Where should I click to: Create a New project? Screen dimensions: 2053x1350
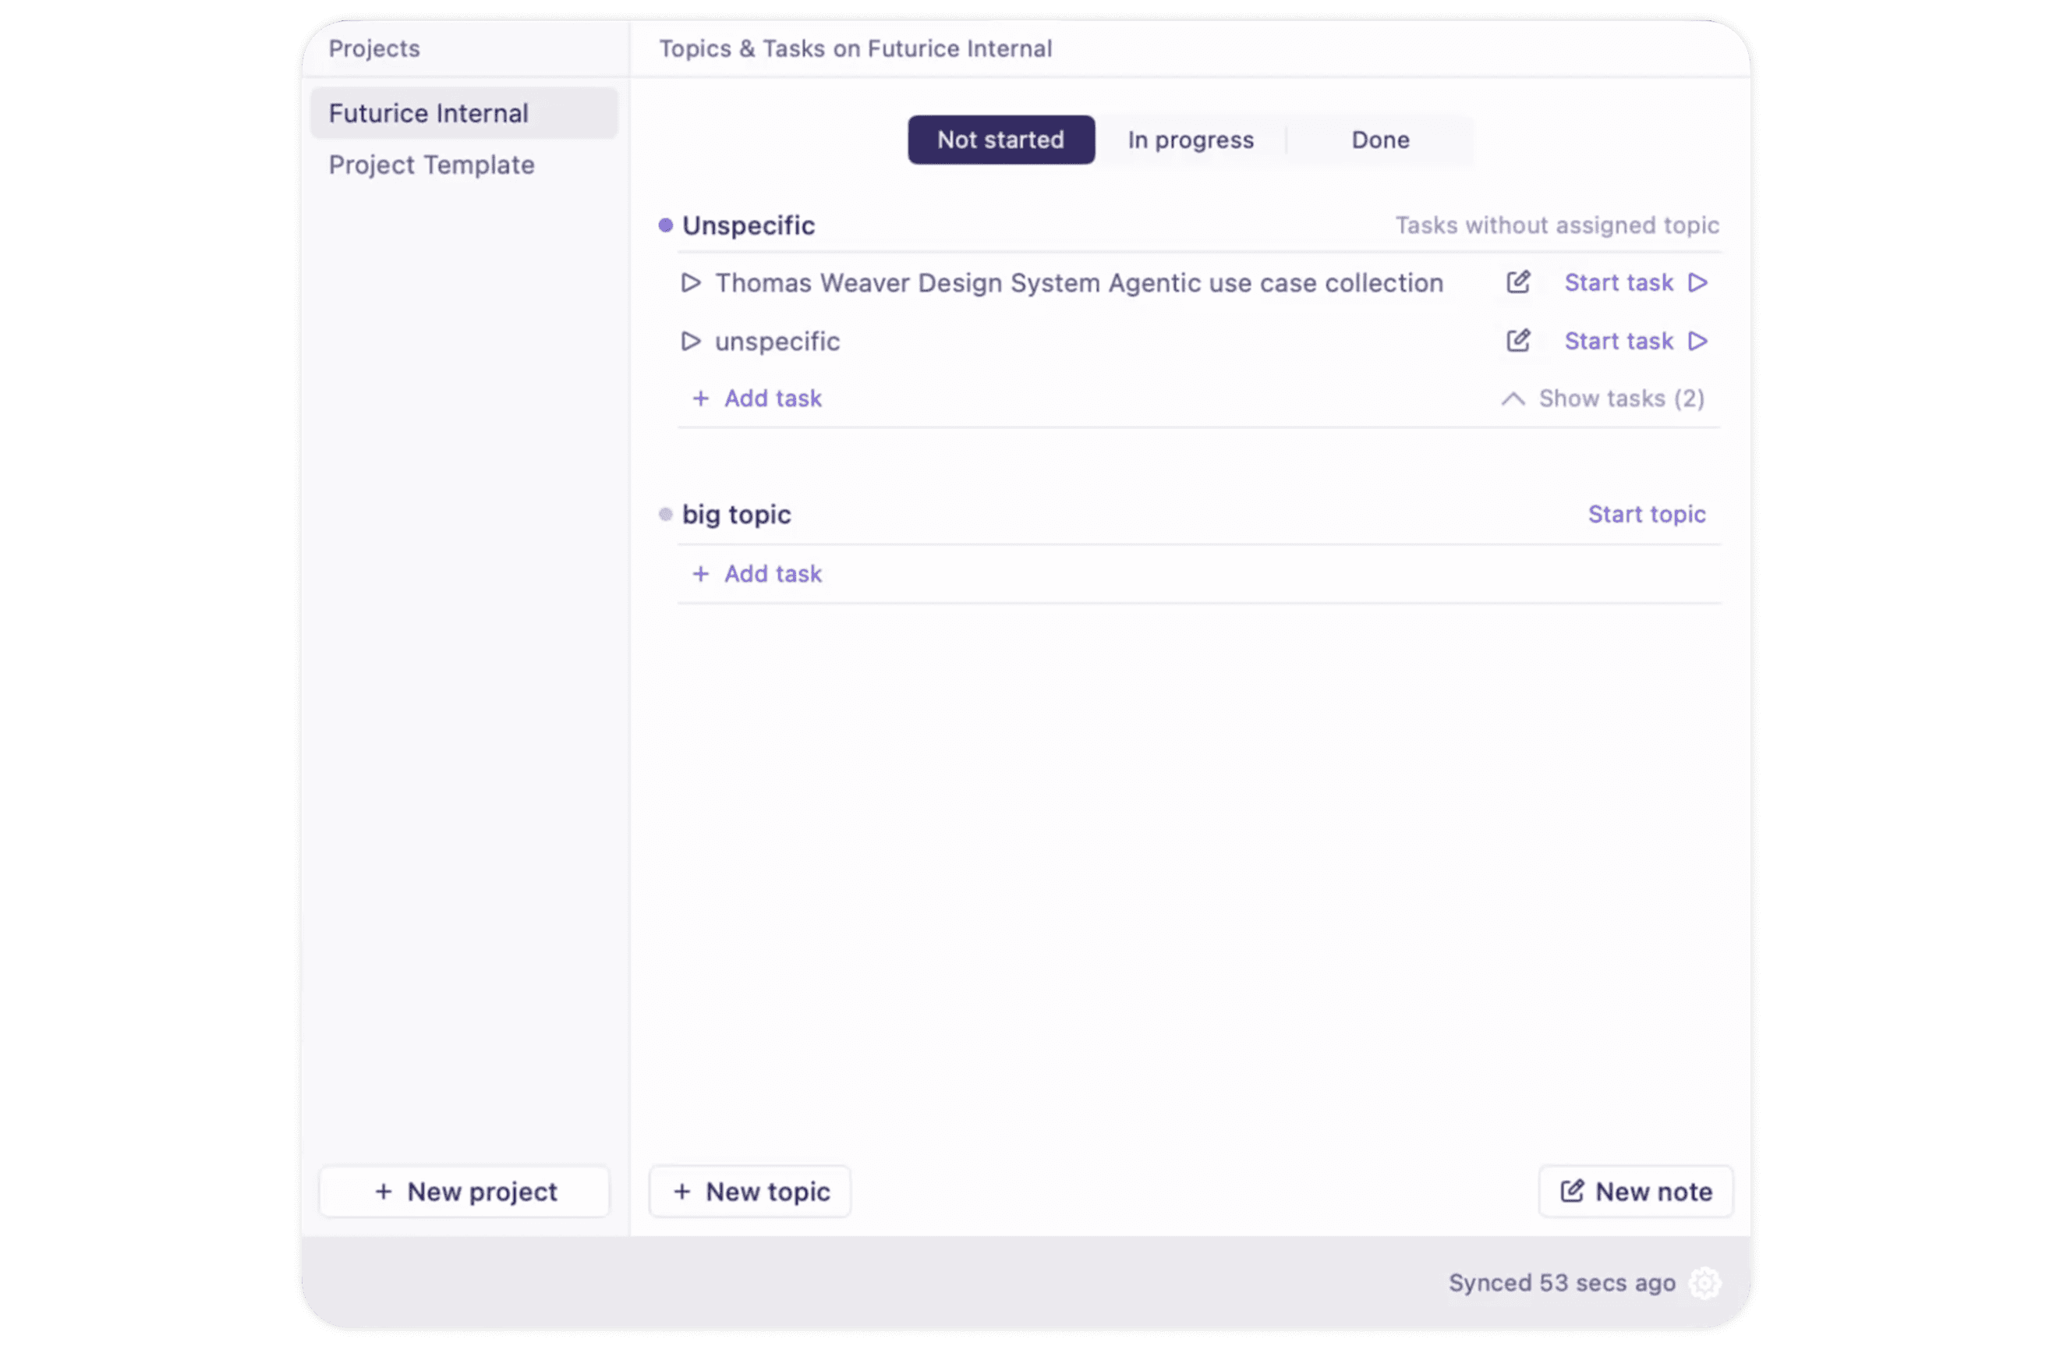(x=464, y=1191)
